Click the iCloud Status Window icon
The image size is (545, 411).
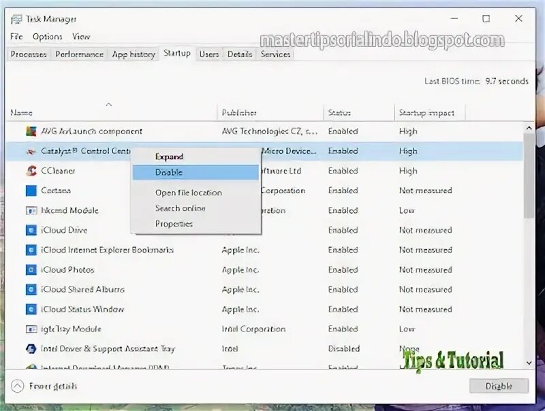click(31, 310)
